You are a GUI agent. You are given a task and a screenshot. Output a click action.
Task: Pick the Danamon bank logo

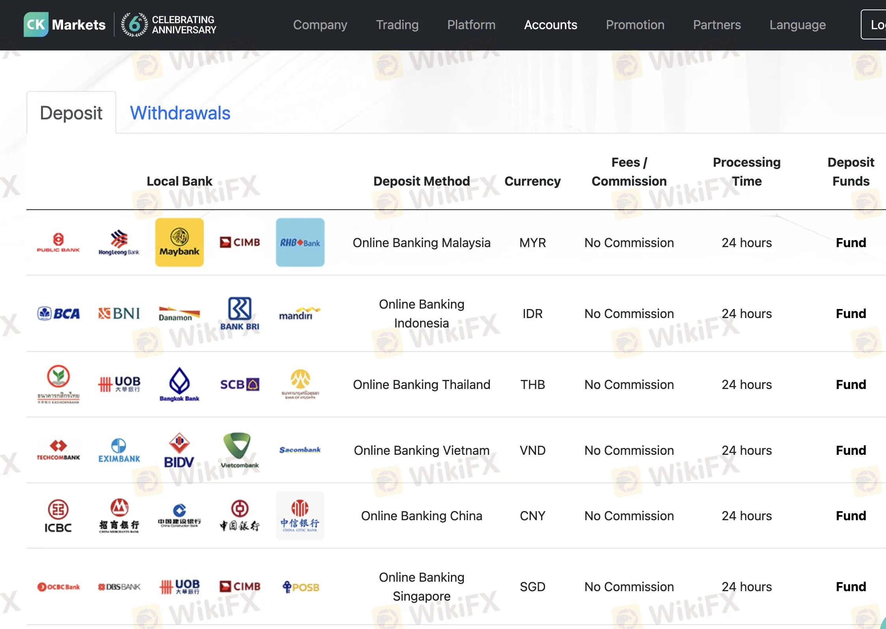[179, 314]
